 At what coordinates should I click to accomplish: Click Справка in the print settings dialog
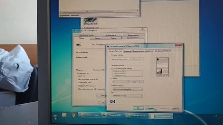tap(176, 109)
